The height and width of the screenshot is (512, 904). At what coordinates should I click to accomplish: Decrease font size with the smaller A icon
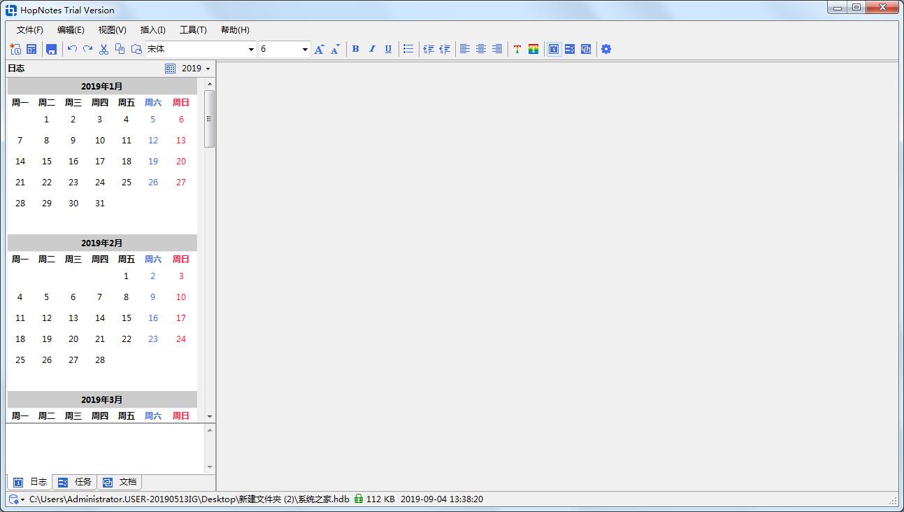(x=336, y=49)
